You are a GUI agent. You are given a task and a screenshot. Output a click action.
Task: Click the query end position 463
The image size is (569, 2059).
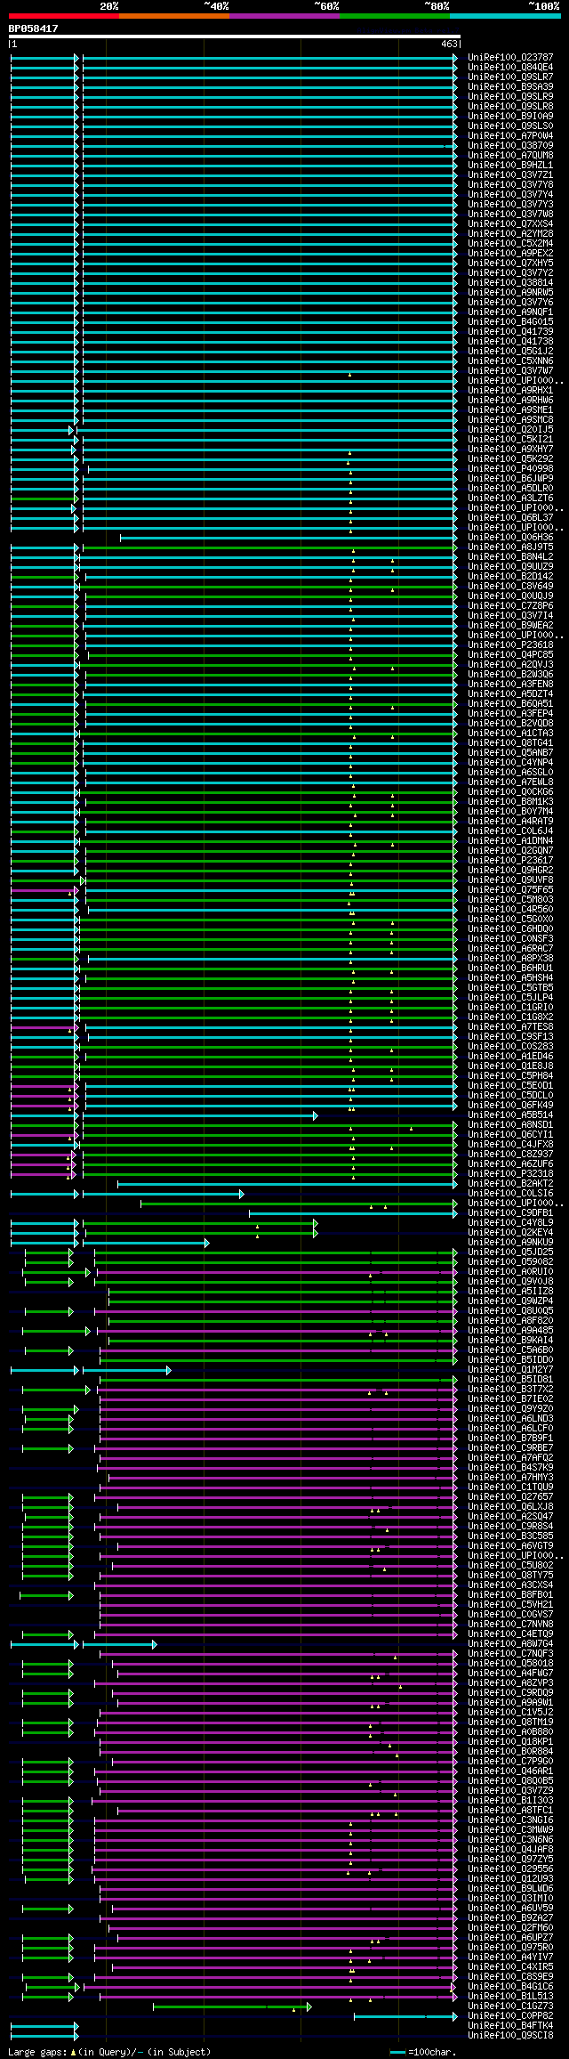point(449,44)
